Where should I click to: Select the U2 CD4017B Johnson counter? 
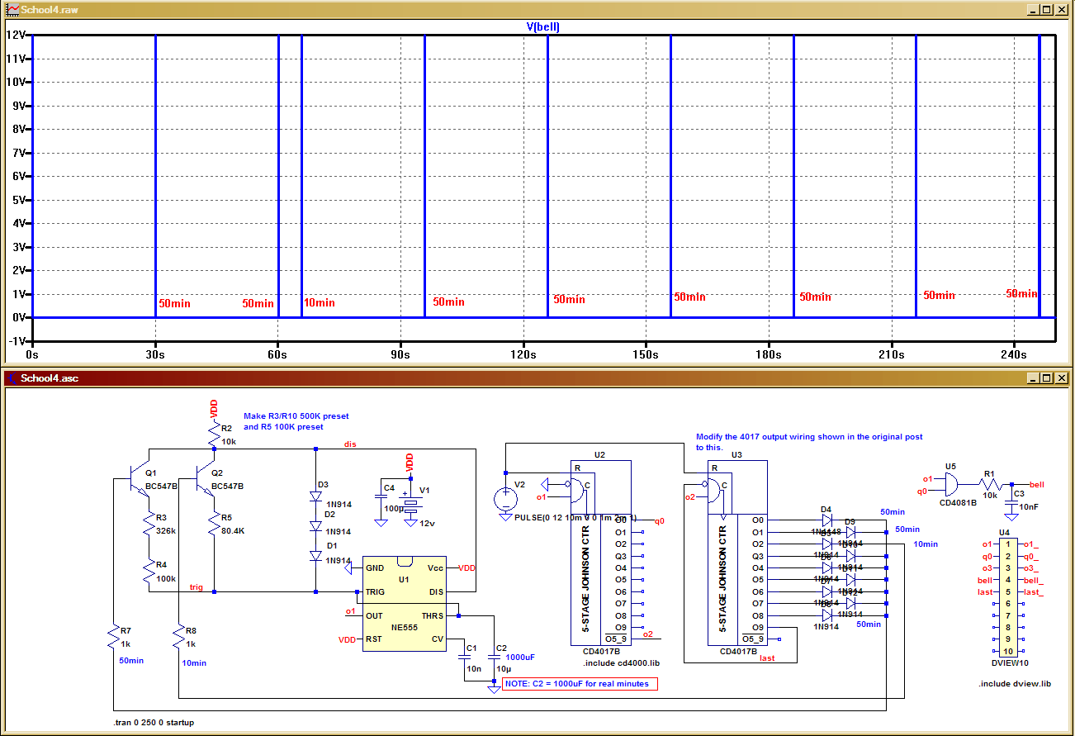pos(601,553)
